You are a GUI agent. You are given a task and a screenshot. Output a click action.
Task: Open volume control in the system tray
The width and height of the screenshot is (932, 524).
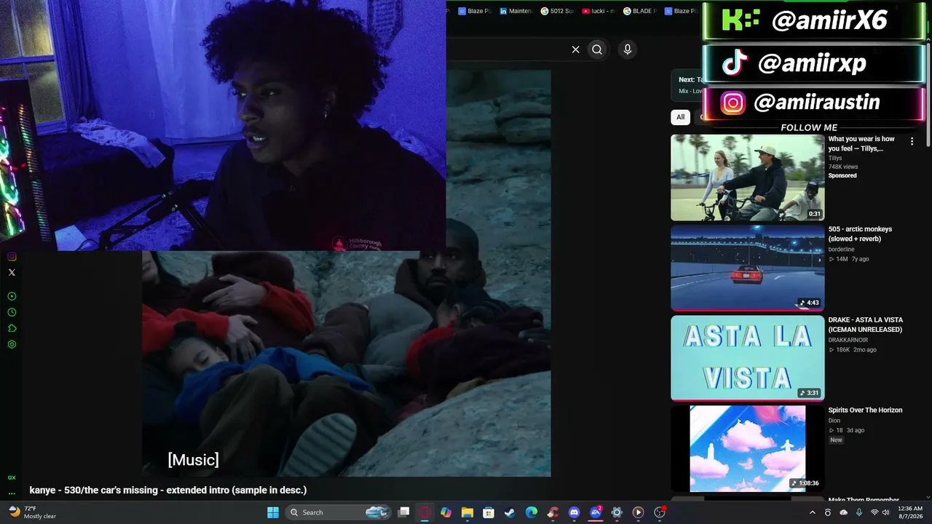[x=887, y=512]
